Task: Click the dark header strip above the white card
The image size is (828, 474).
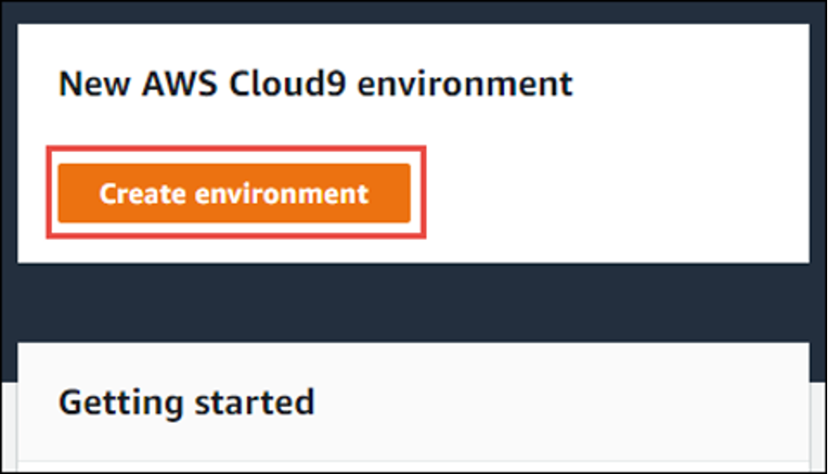Action: [x=414, y=11]
